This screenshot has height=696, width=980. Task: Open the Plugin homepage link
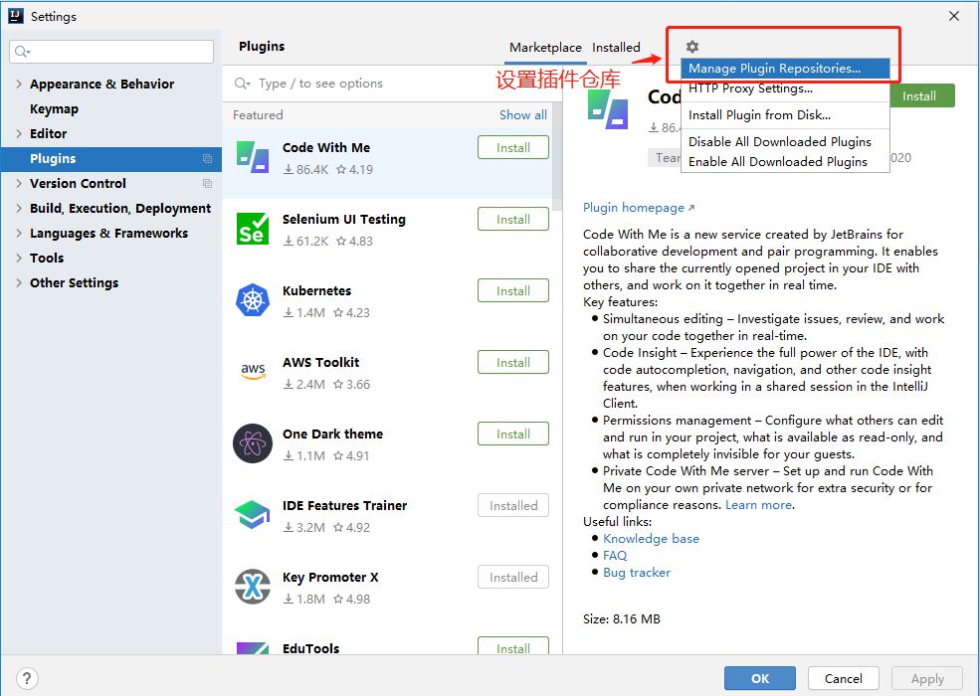[638, 208]
